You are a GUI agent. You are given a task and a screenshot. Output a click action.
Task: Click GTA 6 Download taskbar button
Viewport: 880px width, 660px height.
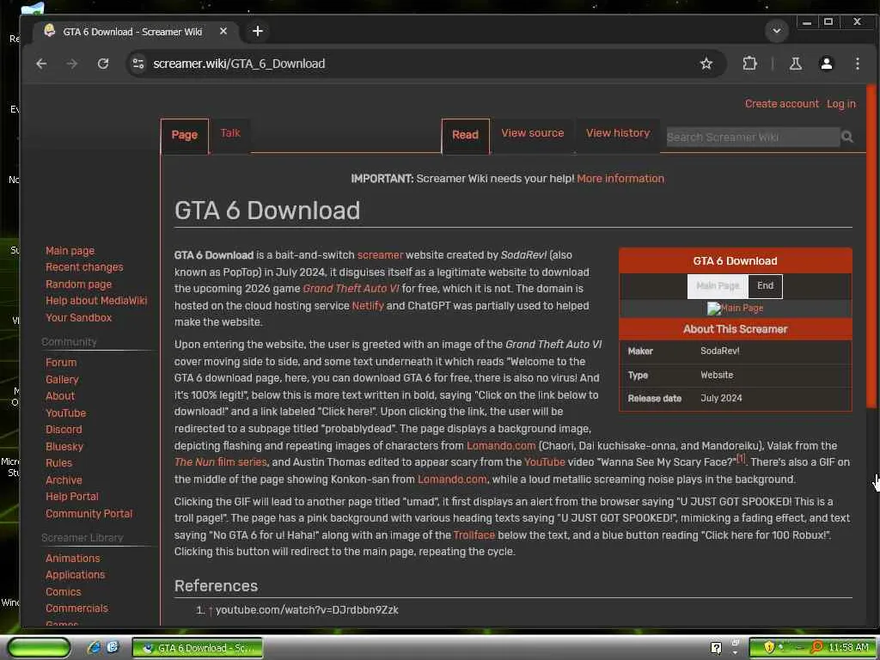[198, 648]
